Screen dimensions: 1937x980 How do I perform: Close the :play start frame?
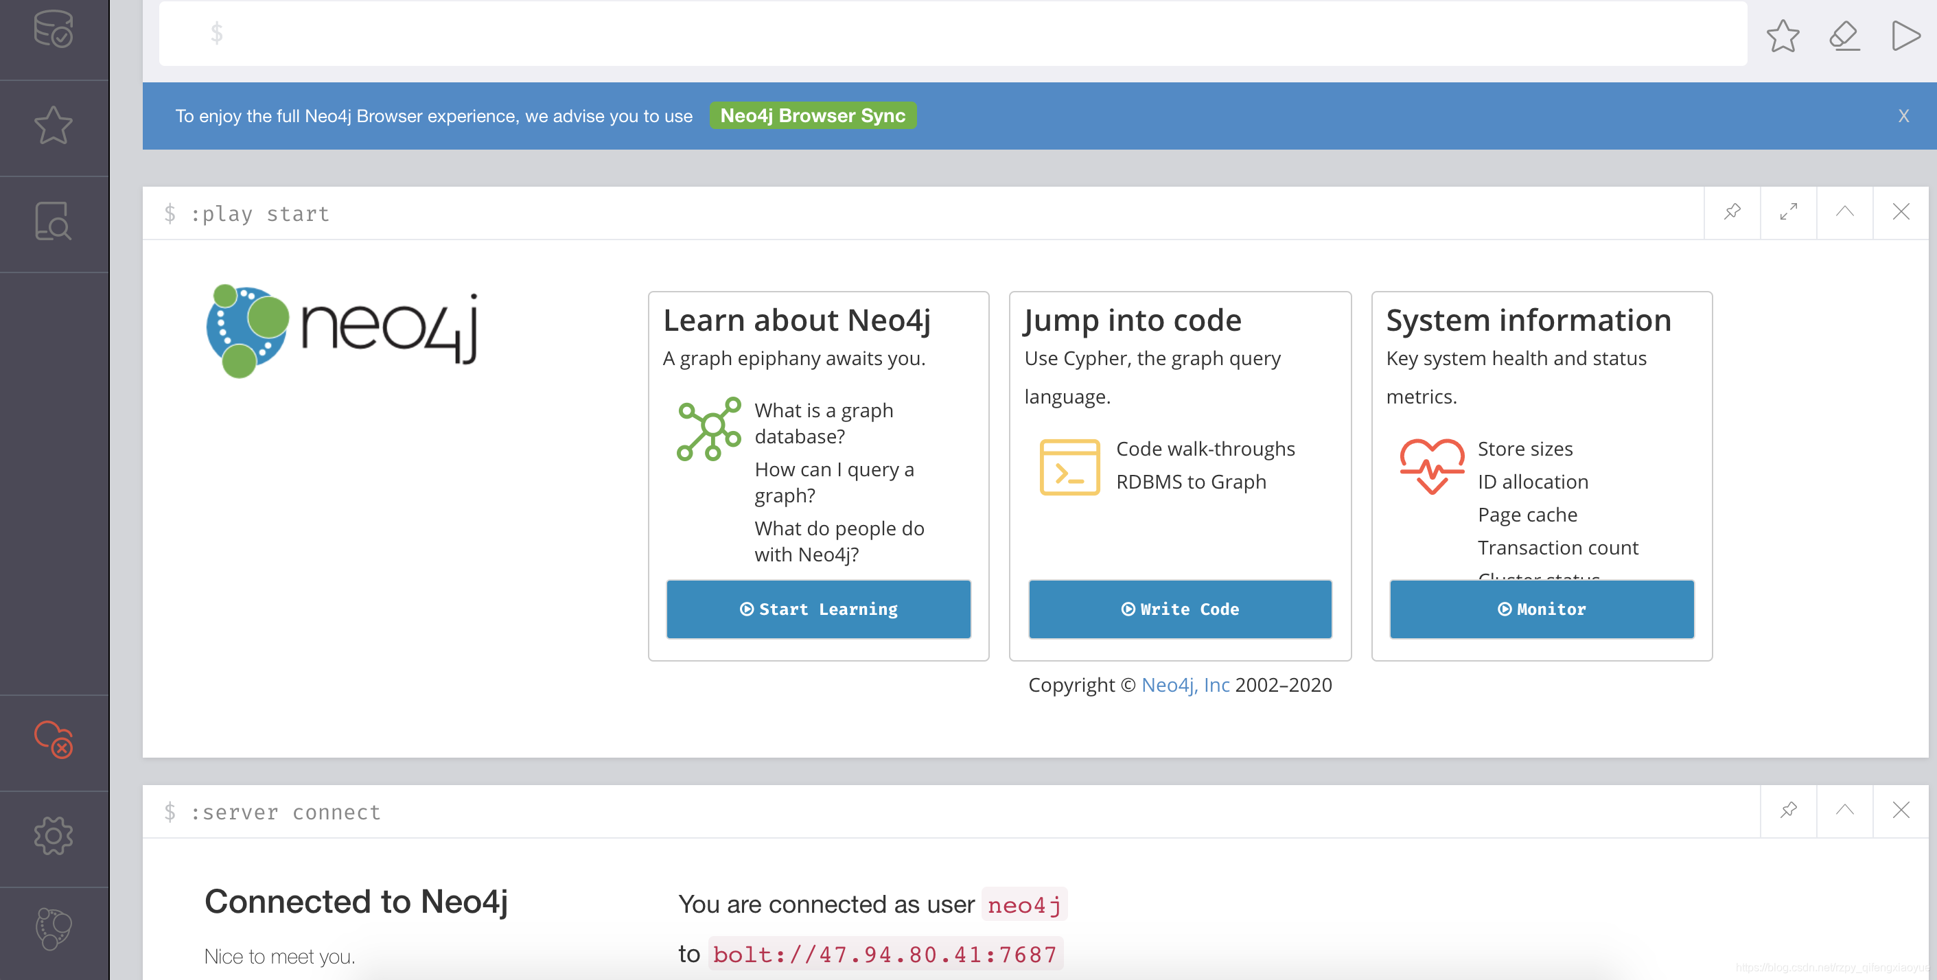coord(1901,212)
